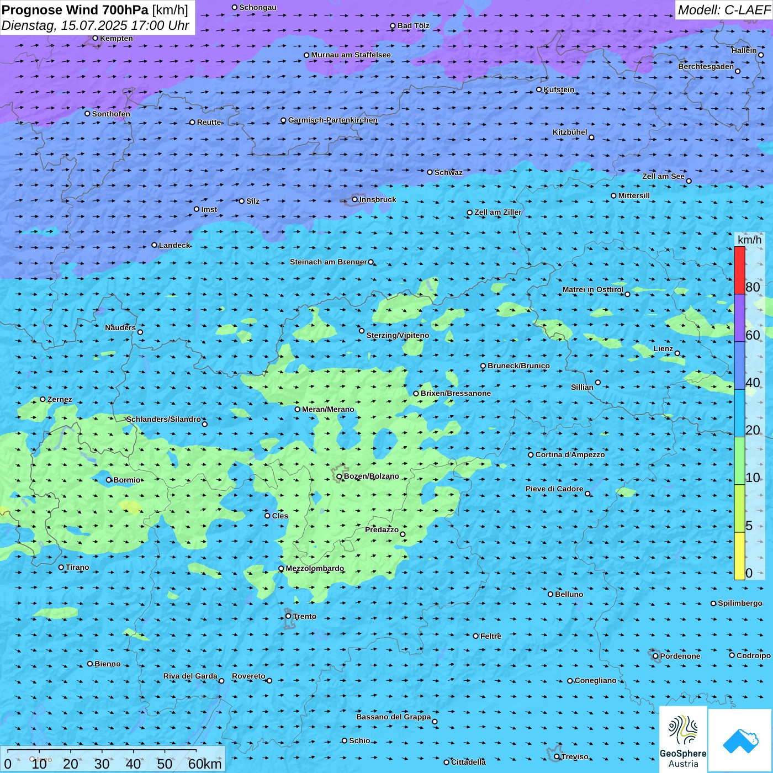
Task: Click the 'Zell am Ziller' label
Action: click(x=497, y=212)
